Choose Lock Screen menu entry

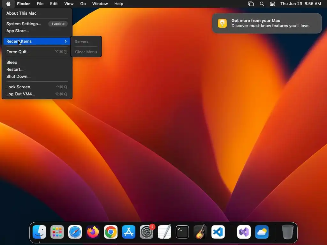(37, 87)
